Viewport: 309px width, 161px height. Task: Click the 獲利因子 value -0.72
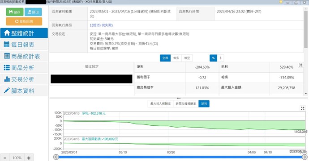click(202, 78)
